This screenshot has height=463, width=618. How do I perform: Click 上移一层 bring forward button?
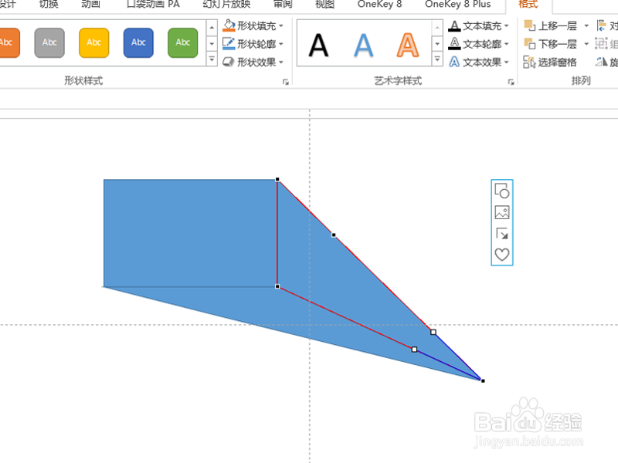pos(551,26)
